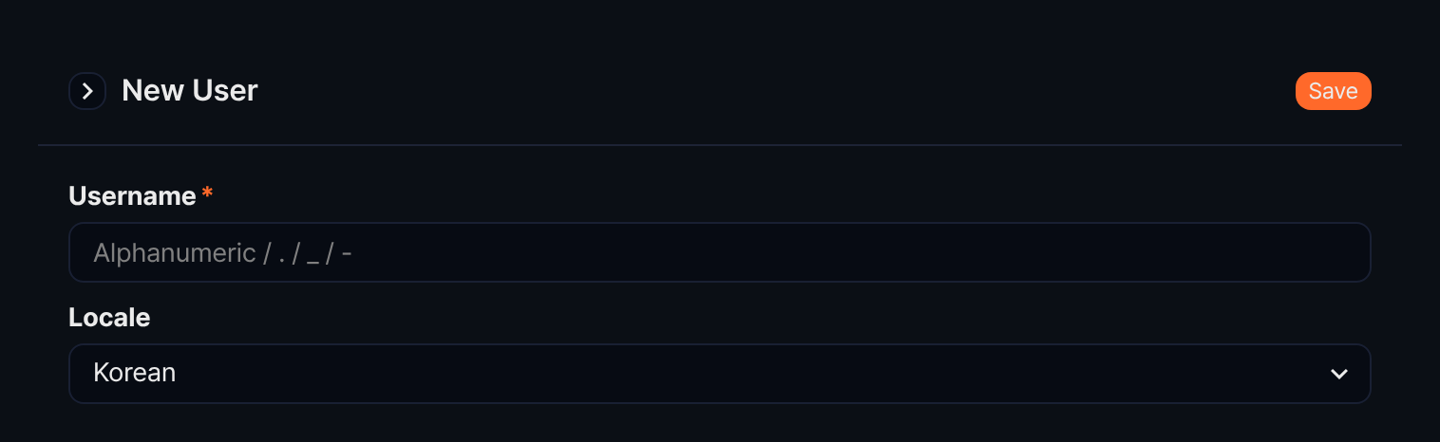Show Locale options via the caret icon

(x=1339, y=374)
